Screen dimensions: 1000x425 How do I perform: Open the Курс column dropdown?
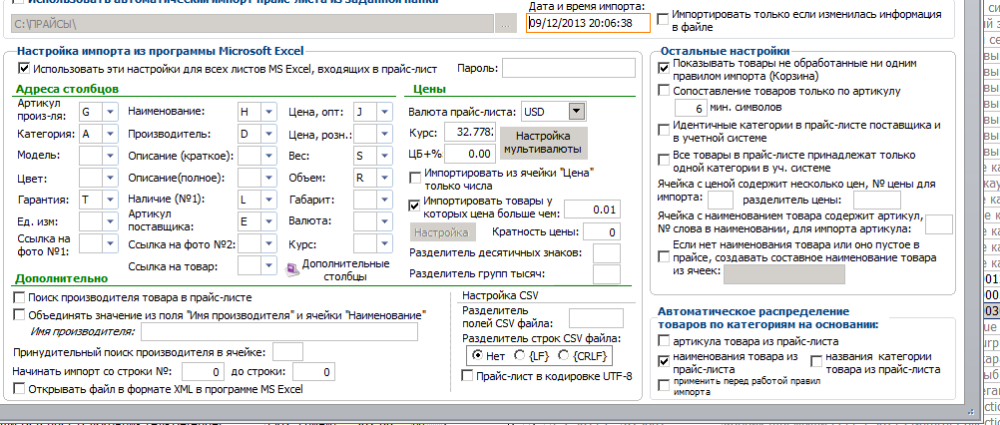[x=384, y=243]
